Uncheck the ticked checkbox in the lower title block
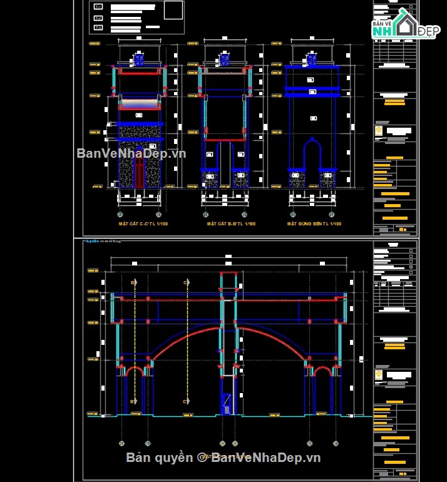Screen dimensions: 447x482 click(411, 267)
